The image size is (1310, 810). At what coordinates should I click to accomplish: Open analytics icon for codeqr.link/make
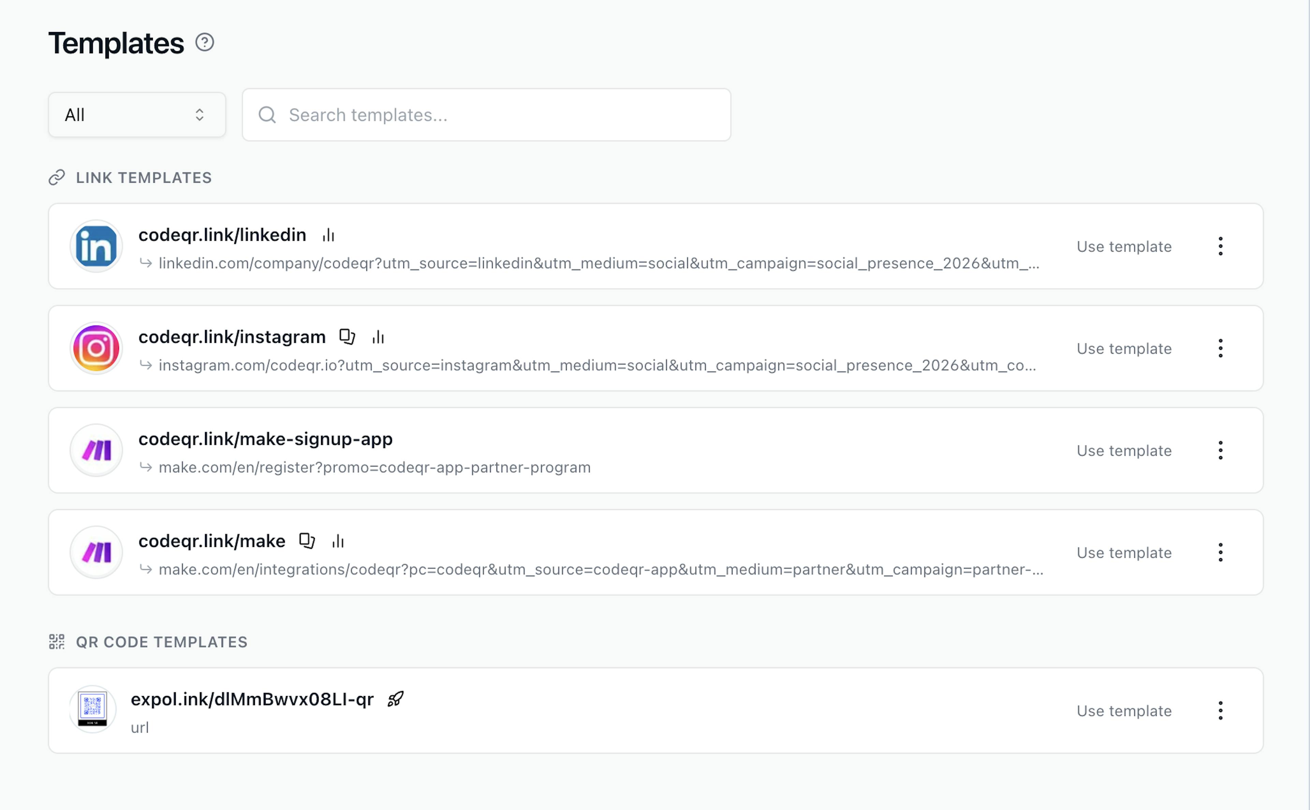338,541
